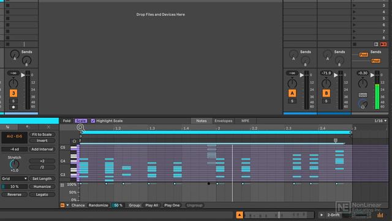Viewport: 392px width, 221px height.
Task: Open the first clip panel tab icon
Action: 8,127
